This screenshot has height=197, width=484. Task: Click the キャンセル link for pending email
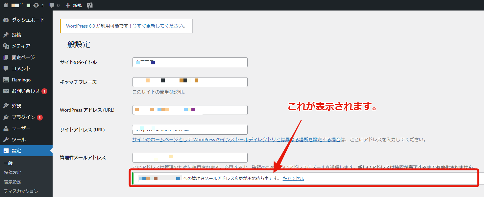293,179
